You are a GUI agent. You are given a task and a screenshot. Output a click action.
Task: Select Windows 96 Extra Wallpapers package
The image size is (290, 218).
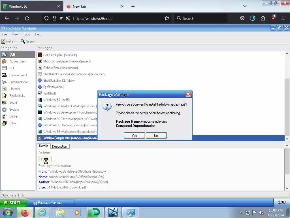(67, 119)
